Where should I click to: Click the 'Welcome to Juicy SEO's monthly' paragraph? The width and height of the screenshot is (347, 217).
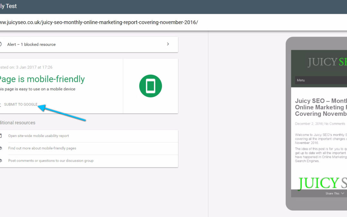pos(321,139)
